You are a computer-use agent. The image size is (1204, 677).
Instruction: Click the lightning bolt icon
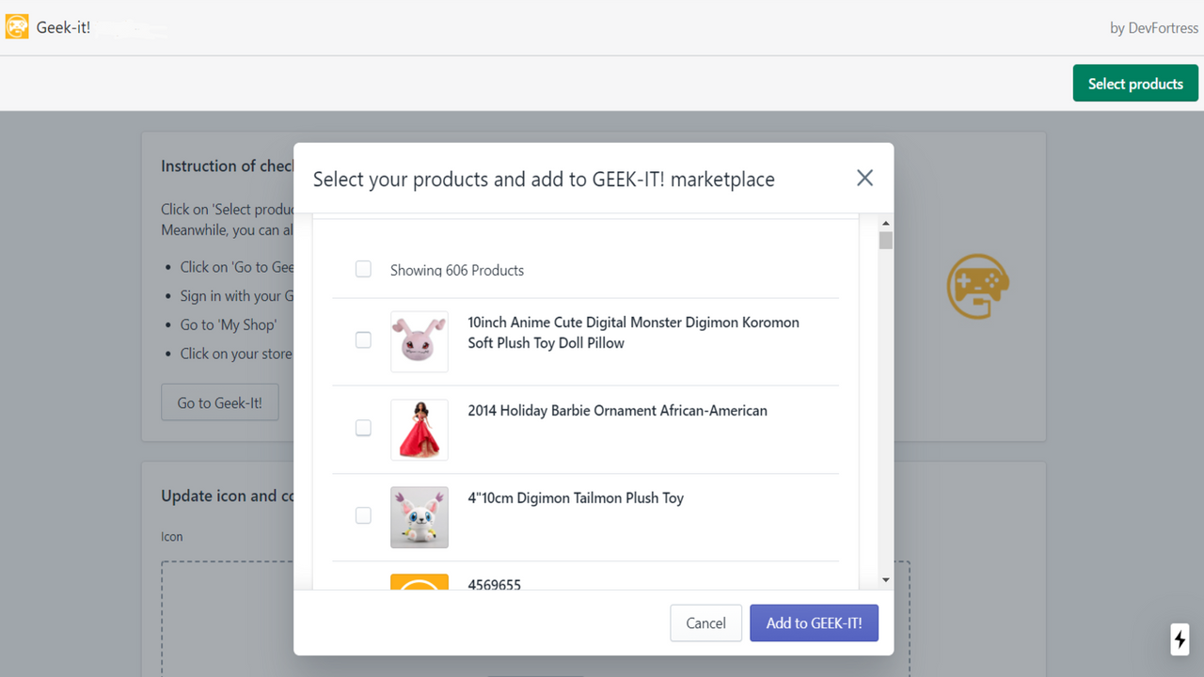[x=1180, y=639]
